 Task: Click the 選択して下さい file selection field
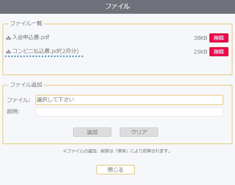[x=129, y=100]
